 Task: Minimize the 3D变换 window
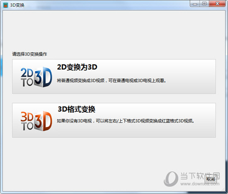click(195, 4)
